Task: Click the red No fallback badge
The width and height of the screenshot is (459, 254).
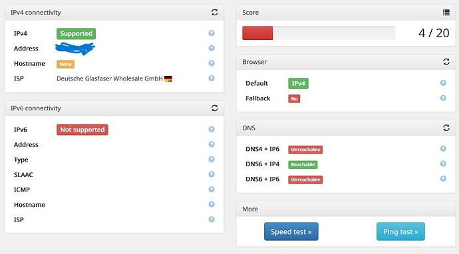Action: [294, 99]
